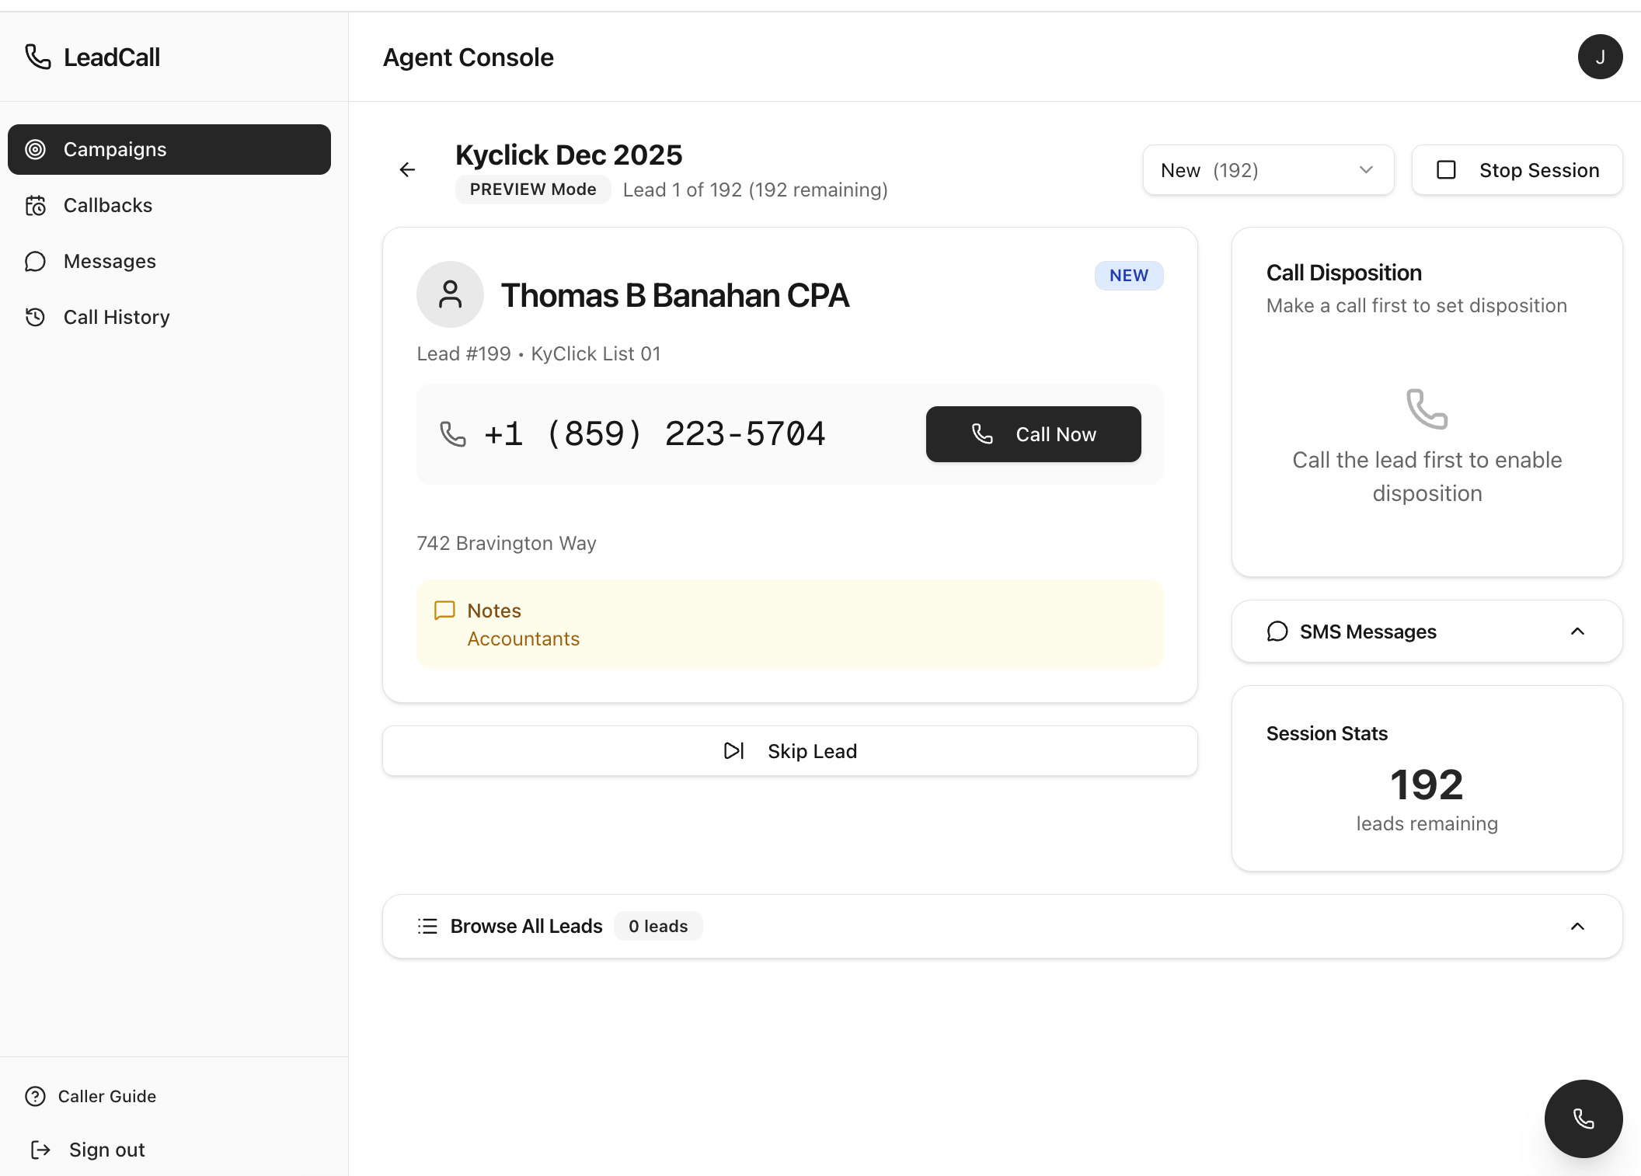
Task: Open the user avatar J menu
Action: click(1600, 57)
